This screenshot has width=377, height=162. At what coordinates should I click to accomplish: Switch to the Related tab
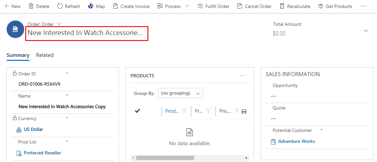[45, 55]
